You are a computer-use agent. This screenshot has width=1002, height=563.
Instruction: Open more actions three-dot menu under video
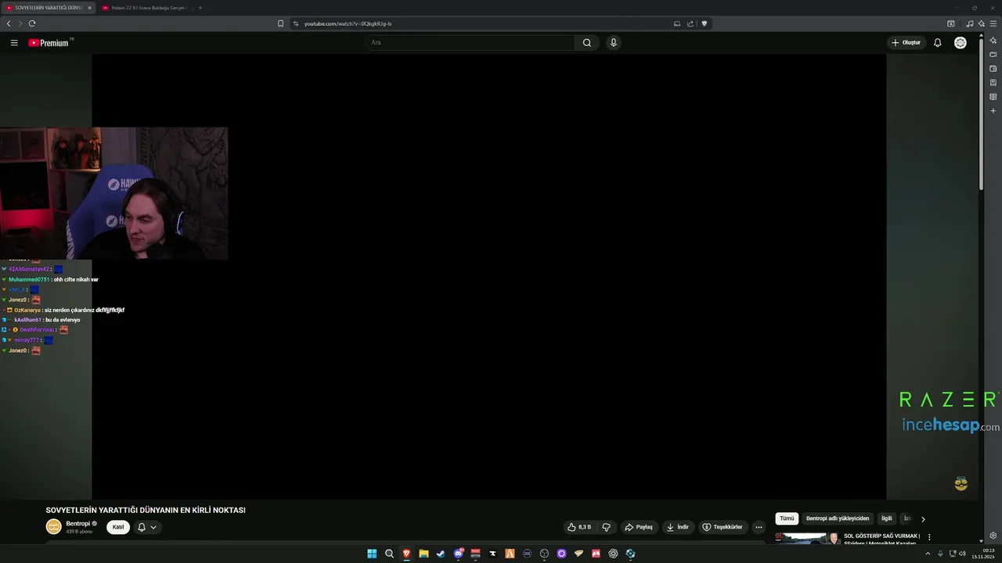click(x=759, y=527)
